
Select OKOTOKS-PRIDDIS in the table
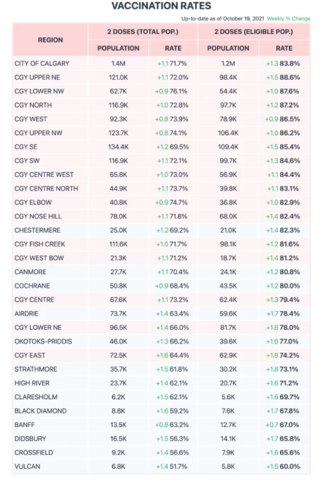[x=43, y=342]
